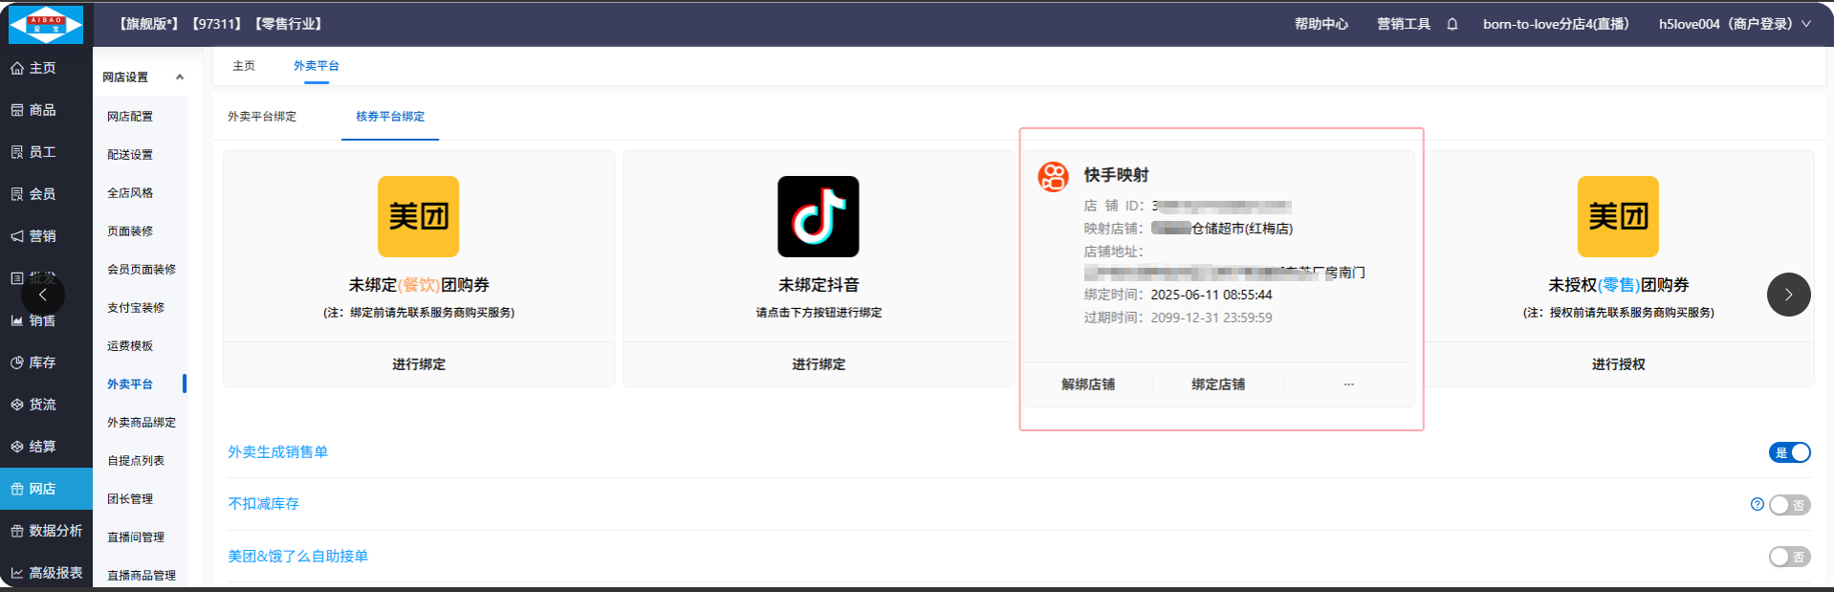Open 高级报表 in left sidebar
This screenshot has height=592, width=1834.
(47, 573)
